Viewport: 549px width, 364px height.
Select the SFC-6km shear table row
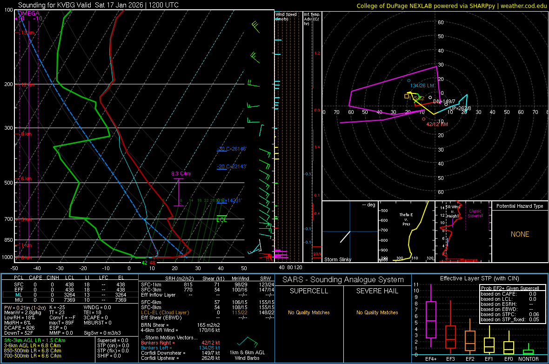click(208, 302)
